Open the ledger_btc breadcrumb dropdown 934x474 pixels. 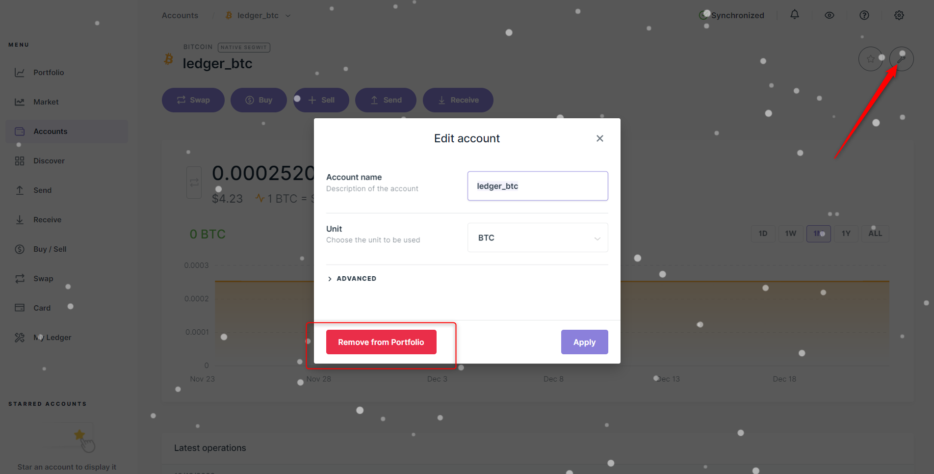tap(258, 16)
